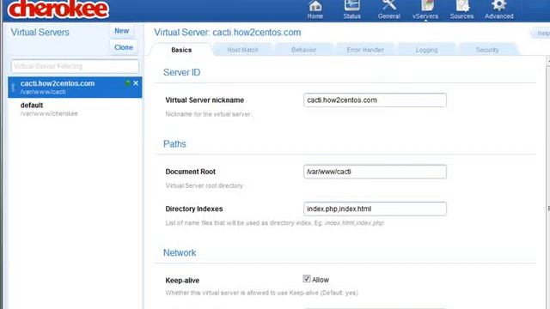Click the 'Virtual Servers' sidebar heading
Screen dimensions: 550x309
[x=40, y=33]
